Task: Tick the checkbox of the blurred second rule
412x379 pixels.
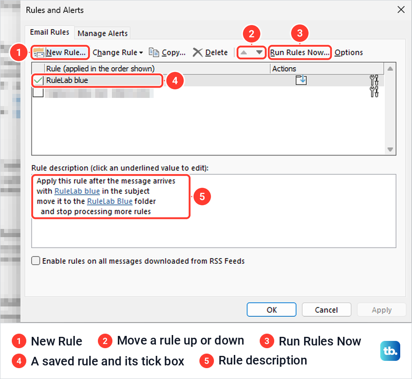Action: click(x=39, y=92)
